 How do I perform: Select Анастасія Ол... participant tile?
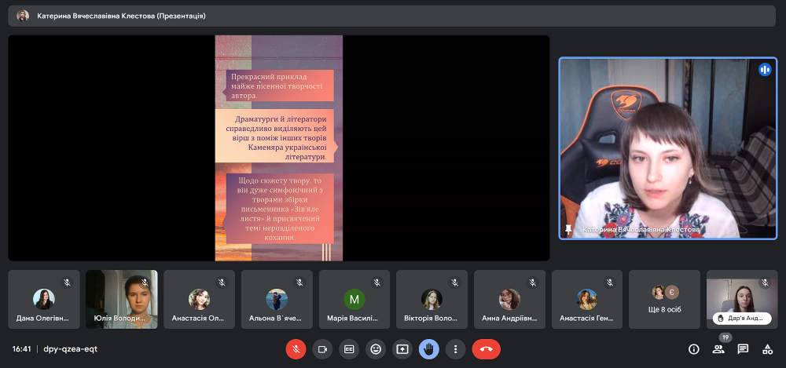199,300
